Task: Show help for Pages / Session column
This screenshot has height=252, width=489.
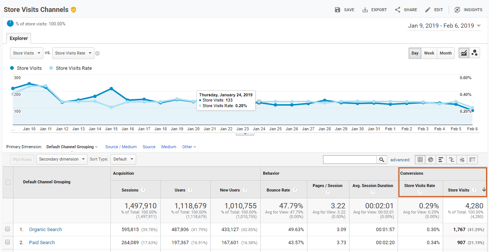Action: tap(327, 192)
